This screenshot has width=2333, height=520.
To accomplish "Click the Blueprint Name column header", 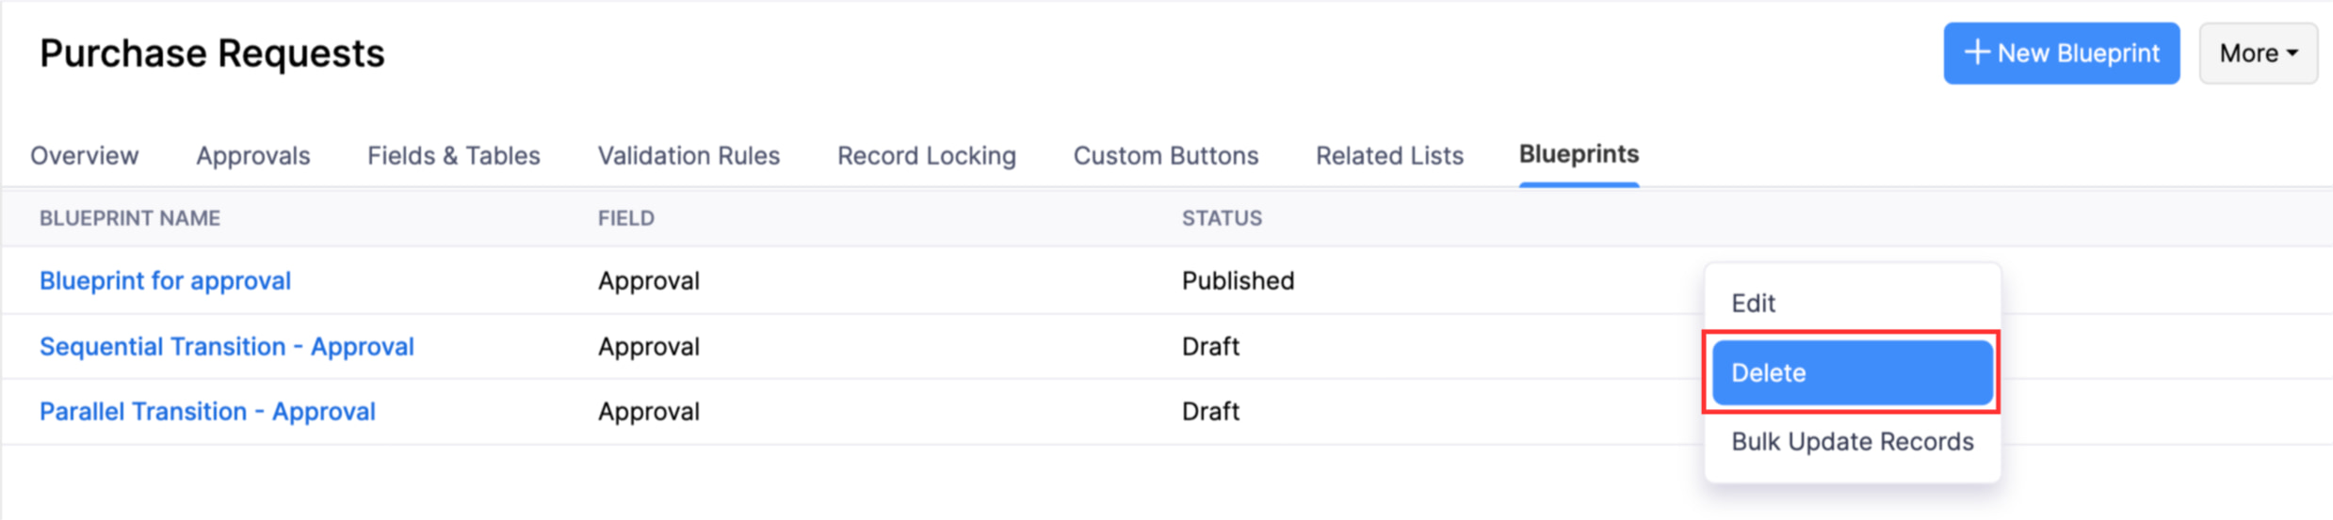I will point(130,218).
